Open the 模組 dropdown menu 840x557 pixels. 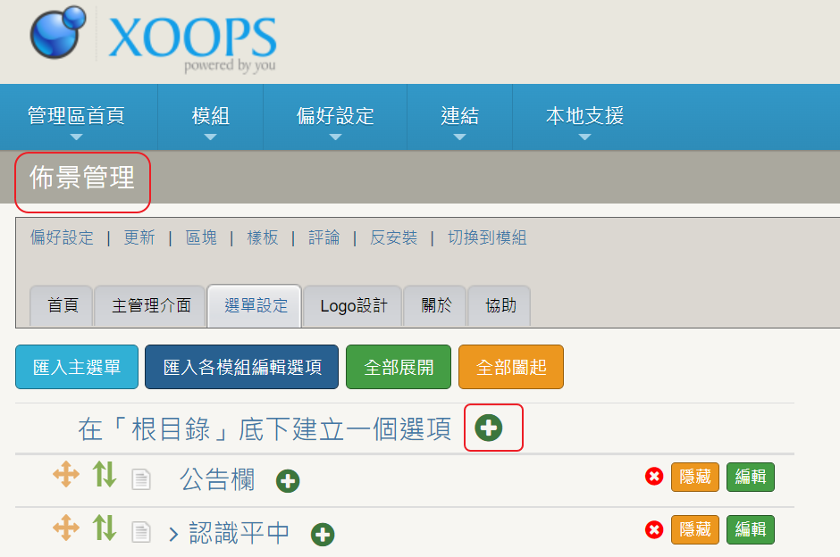[210, 117]
